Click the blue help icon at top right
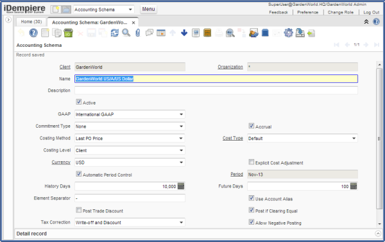This screenshot has width=385, height=242. click(x=376, y=22)
